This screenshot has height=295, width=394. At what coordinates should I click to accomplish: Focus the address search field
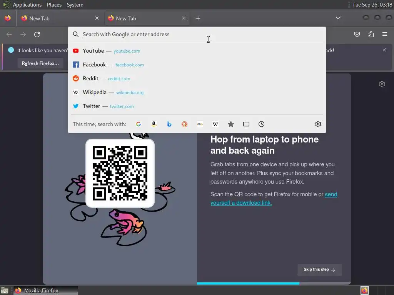point(197,34)
